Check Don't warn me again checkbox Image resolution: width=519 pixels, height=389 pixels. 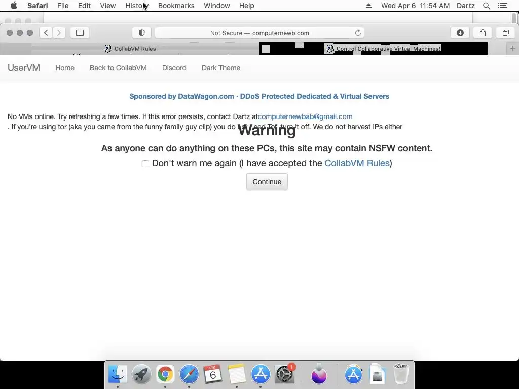tap(145, 164)
